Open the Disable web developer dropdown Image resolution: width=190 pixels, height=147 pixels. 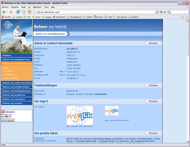[x=6, y=17]
